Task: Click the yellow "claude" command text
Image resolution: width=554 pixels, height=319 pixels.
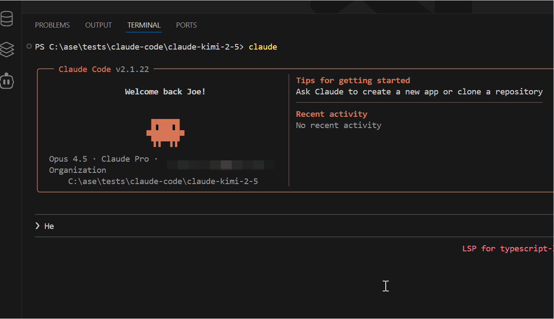Action: pos(263,47)
